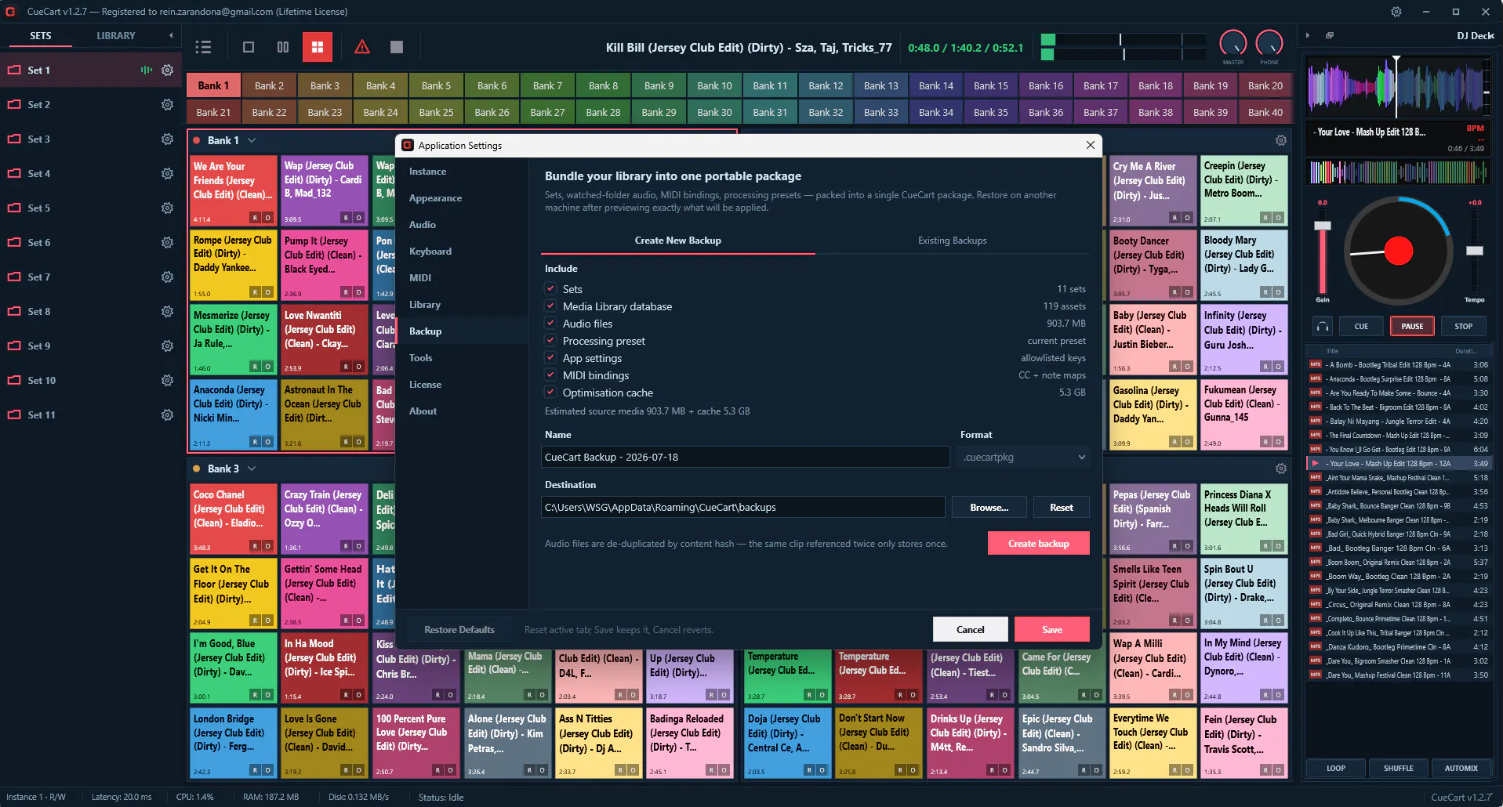Viewport: 1503px width, 807px height.
Task: Select the Bank 7 tab
Action: [x=547, y=86]
